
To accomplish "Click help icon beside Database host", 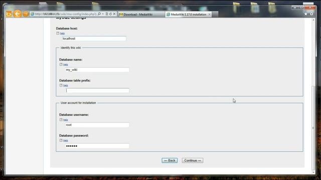I will coord(58,33).
